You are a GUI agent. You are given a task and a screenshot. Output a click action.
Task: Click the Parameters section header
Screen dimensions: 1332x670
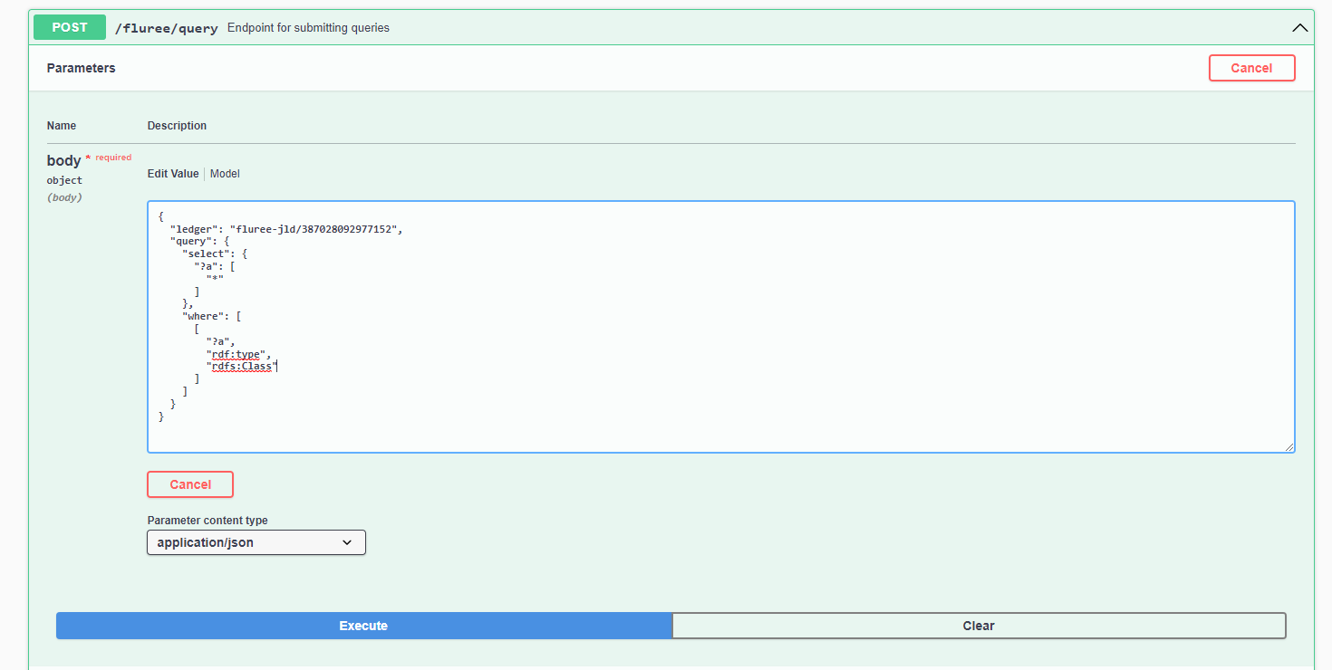point(81,67)
